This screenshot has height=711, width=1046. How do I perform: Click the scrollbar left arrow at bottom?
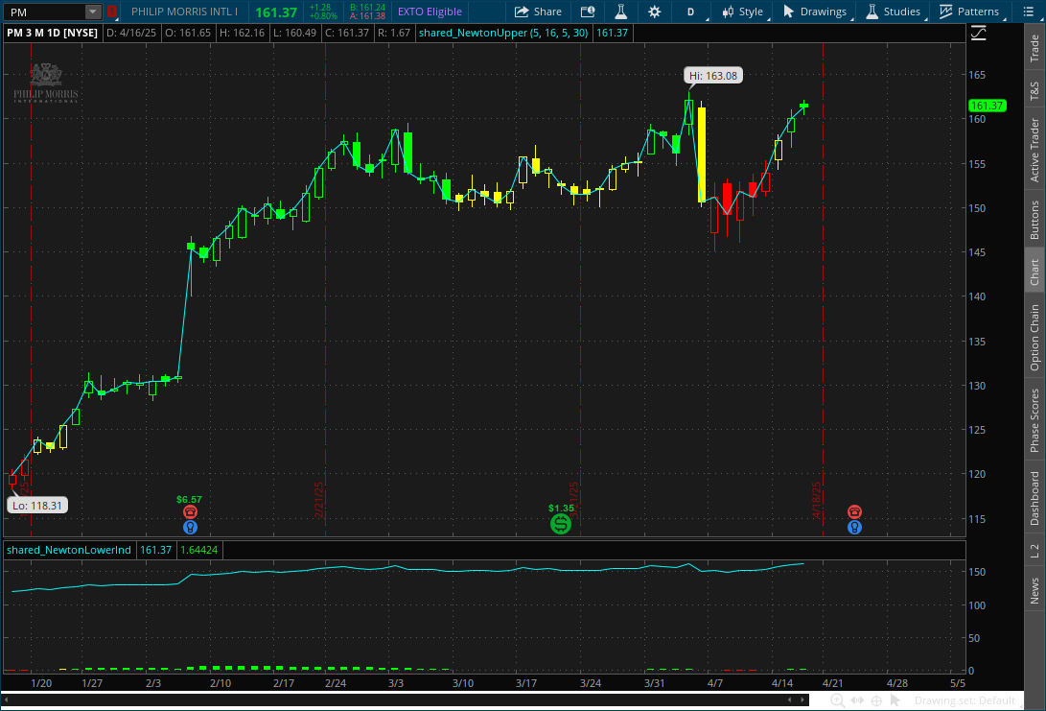7,699
